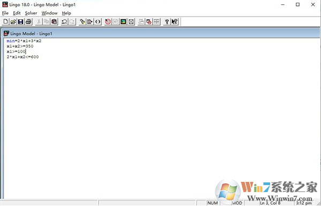Click the Paste clipboard icon
This screenshot has height=206, width=321.
coord(54,21)
